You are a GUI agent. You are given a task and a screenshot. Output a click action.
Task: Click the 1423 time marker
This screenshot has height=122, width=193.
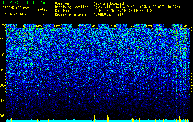pos(57,26)
